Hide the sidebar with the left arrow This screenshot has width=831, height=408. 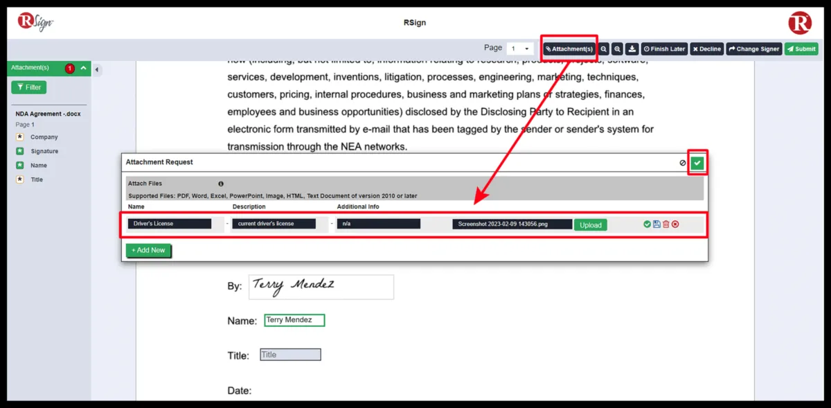(96, 69)
